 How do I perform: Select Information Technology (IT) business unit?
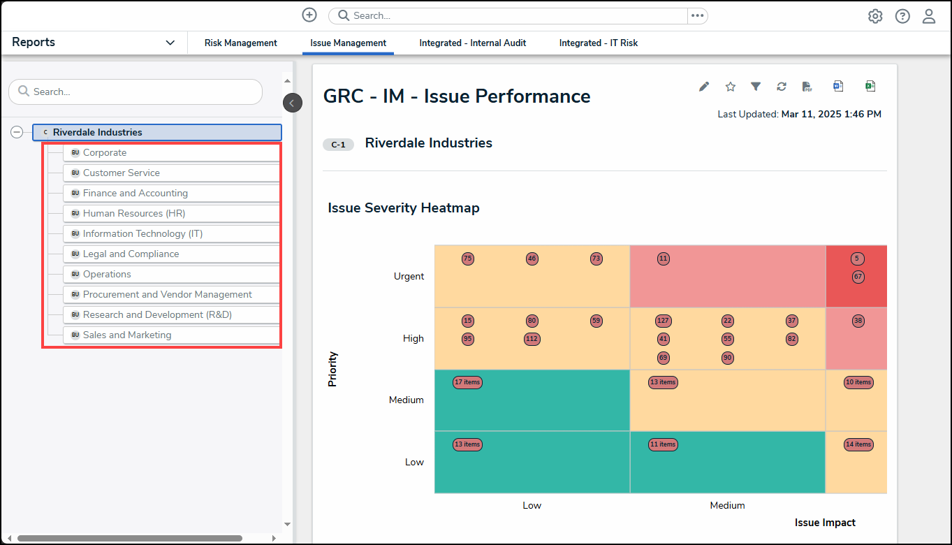click(142, 234)
